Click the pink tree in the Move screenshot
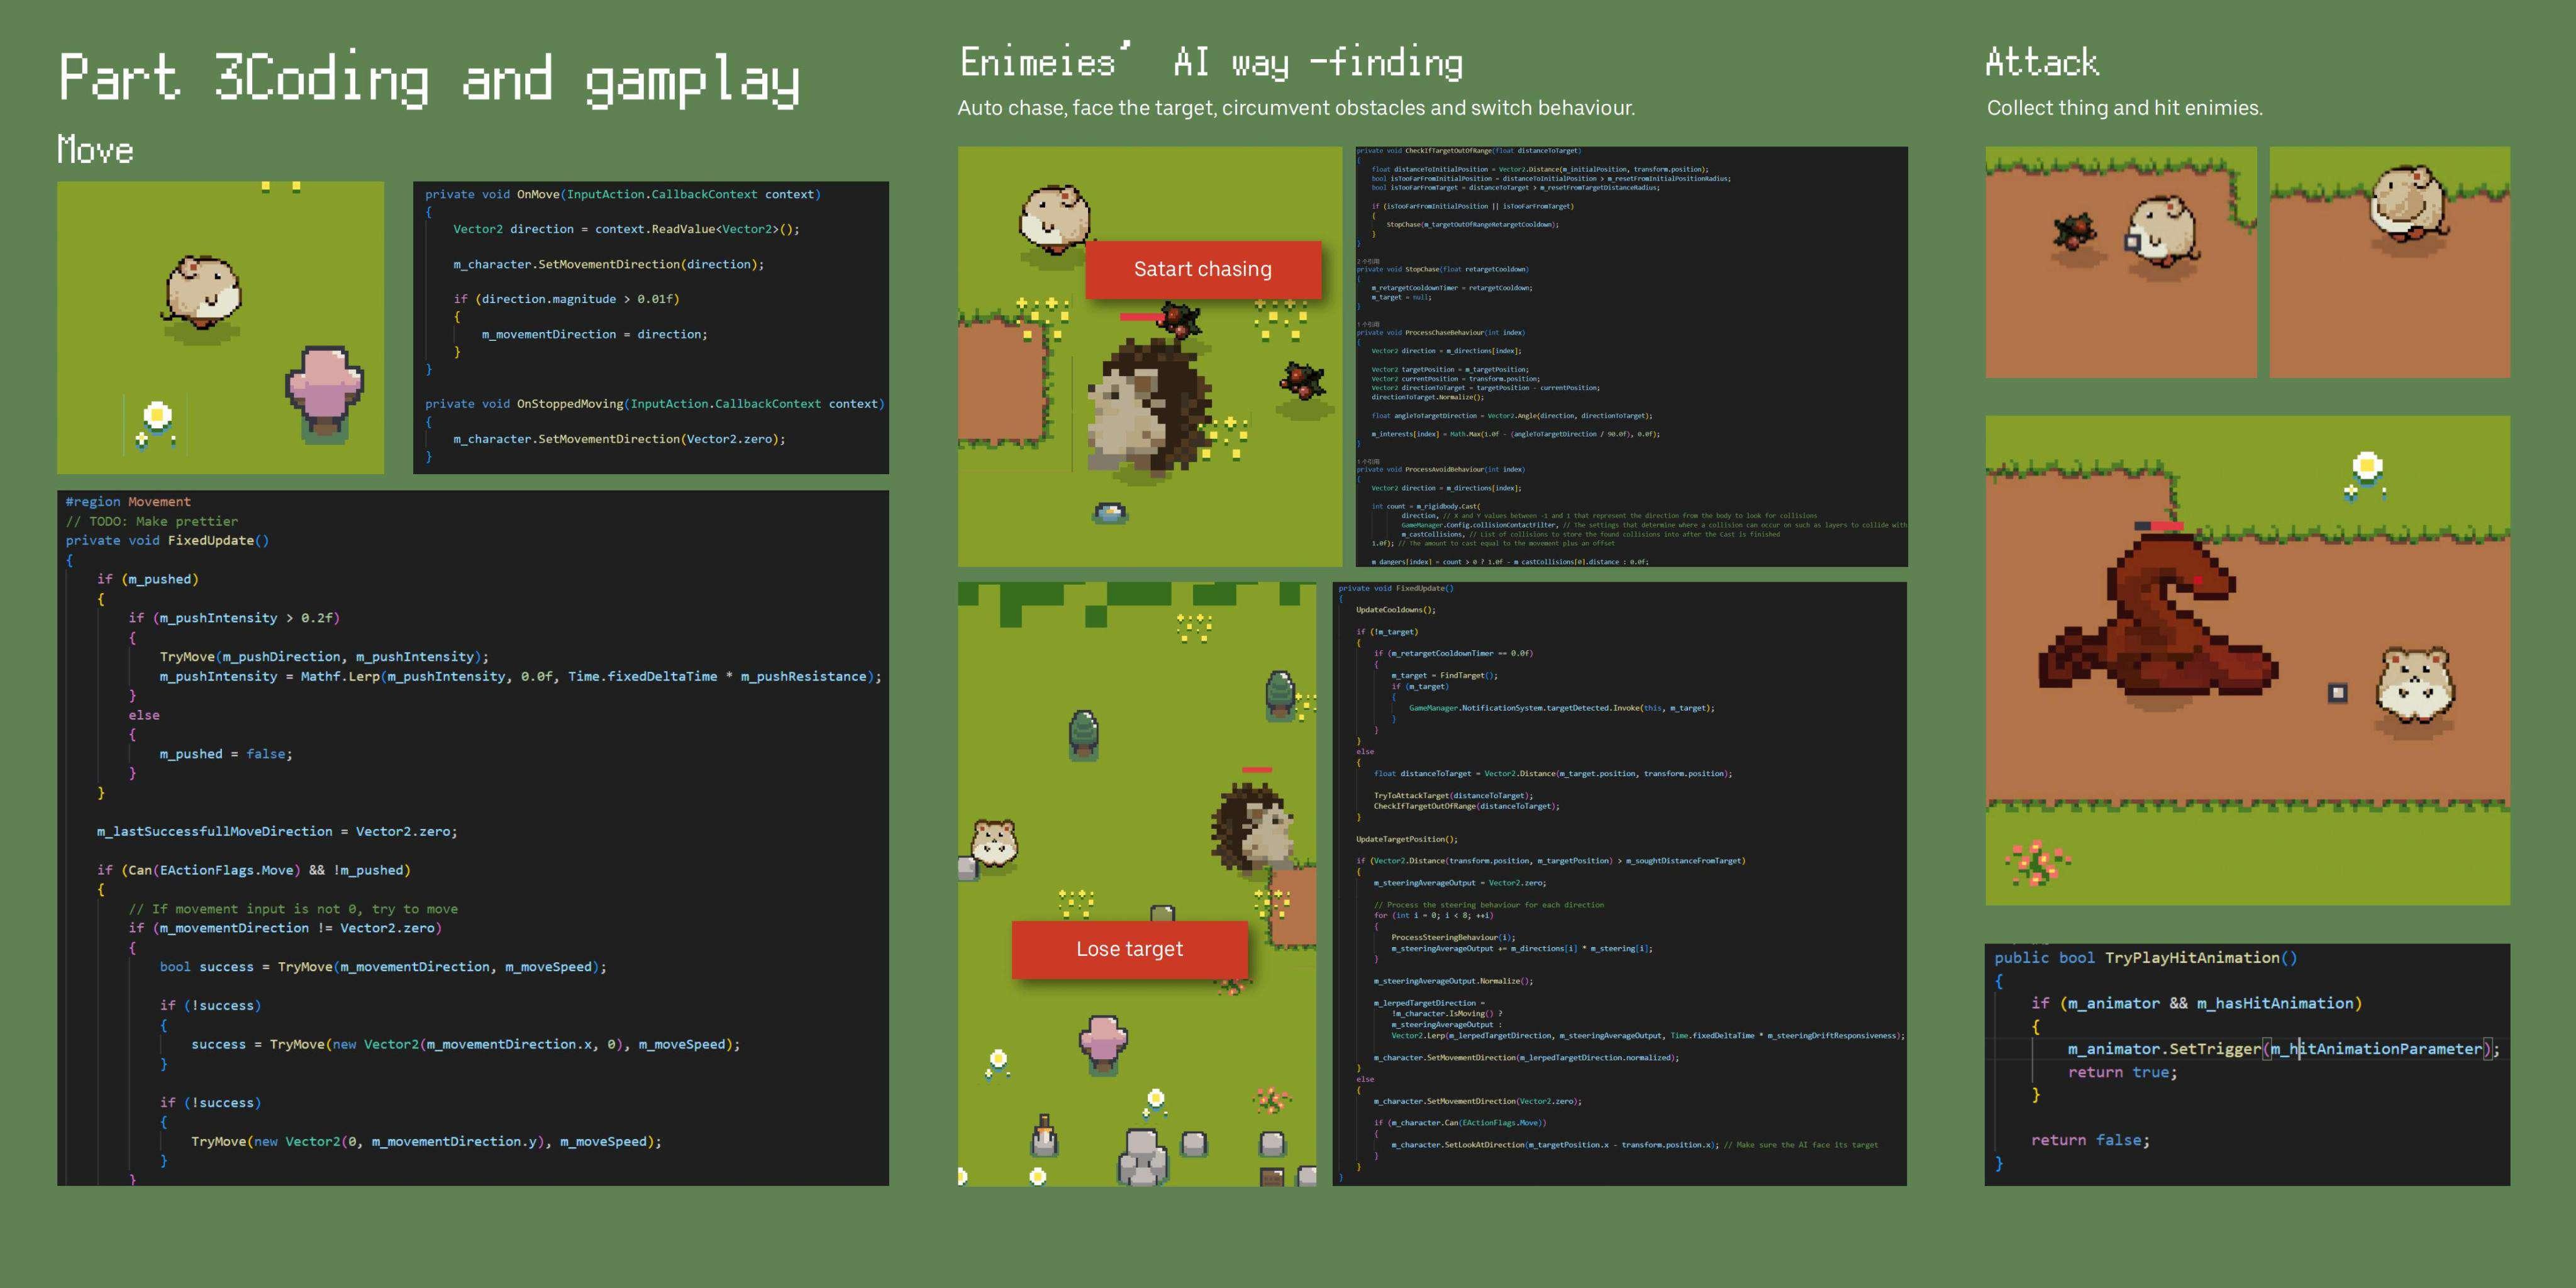 click(x=324, y=390)
